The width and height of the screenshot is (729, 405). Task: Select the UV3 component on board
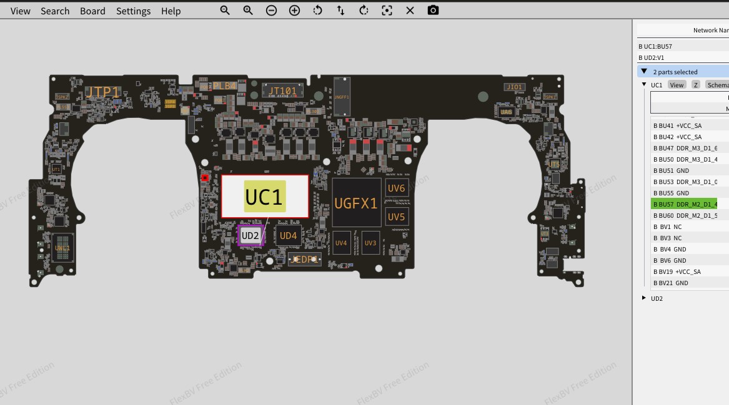pos(370,243)
